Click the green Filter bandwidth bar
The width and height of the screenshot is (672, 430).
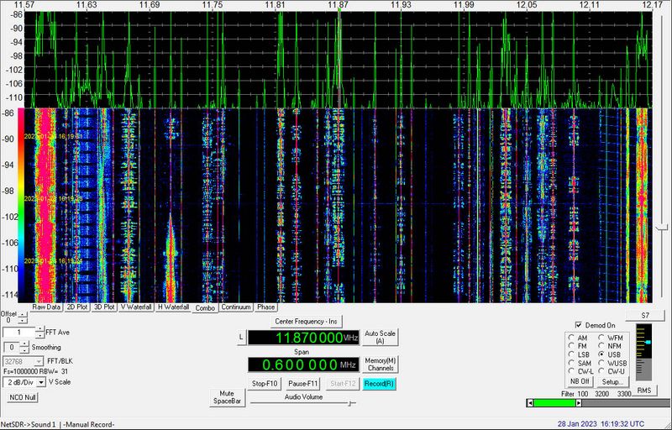554,403
